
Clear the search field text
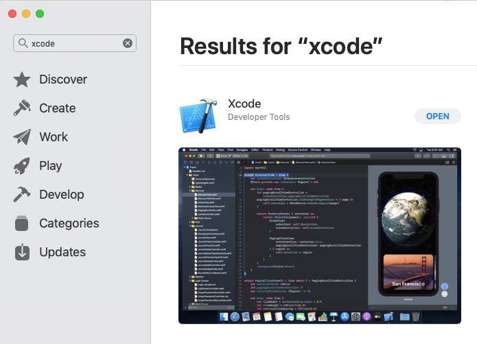click(128, 43)
